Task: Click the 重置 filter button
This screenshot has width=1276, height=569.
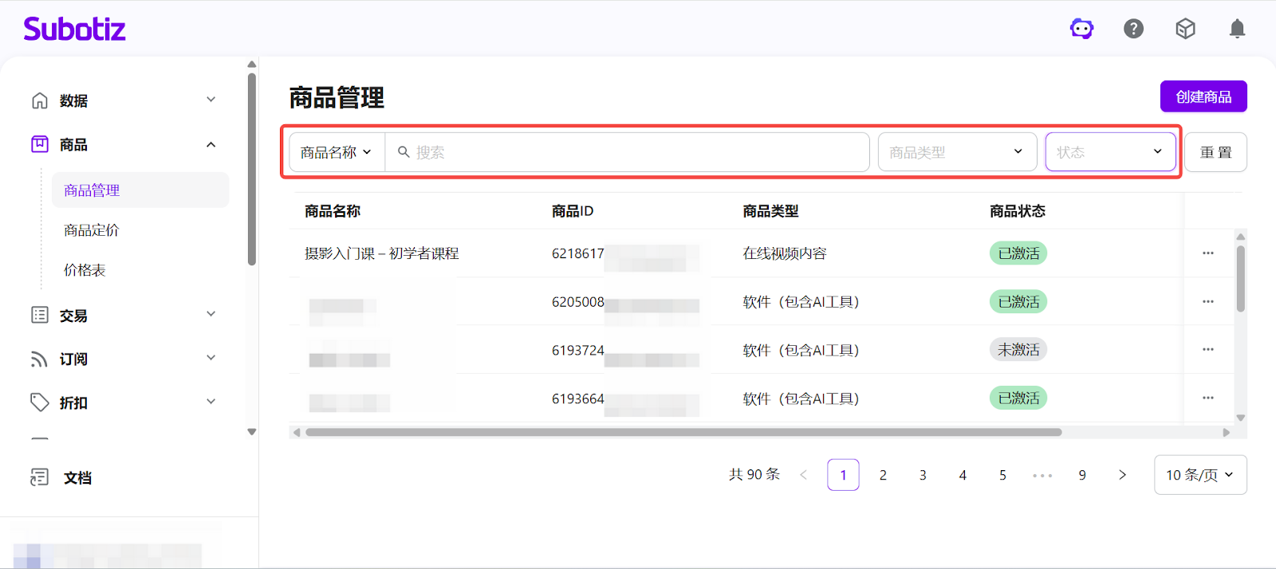Action: pos(1215,152)
